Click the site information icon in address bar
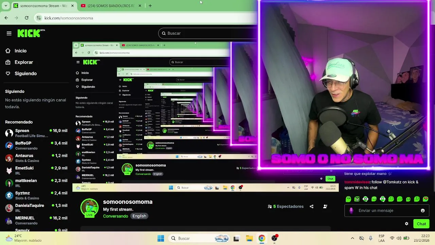The image size is (435, 245). (39, 18)
